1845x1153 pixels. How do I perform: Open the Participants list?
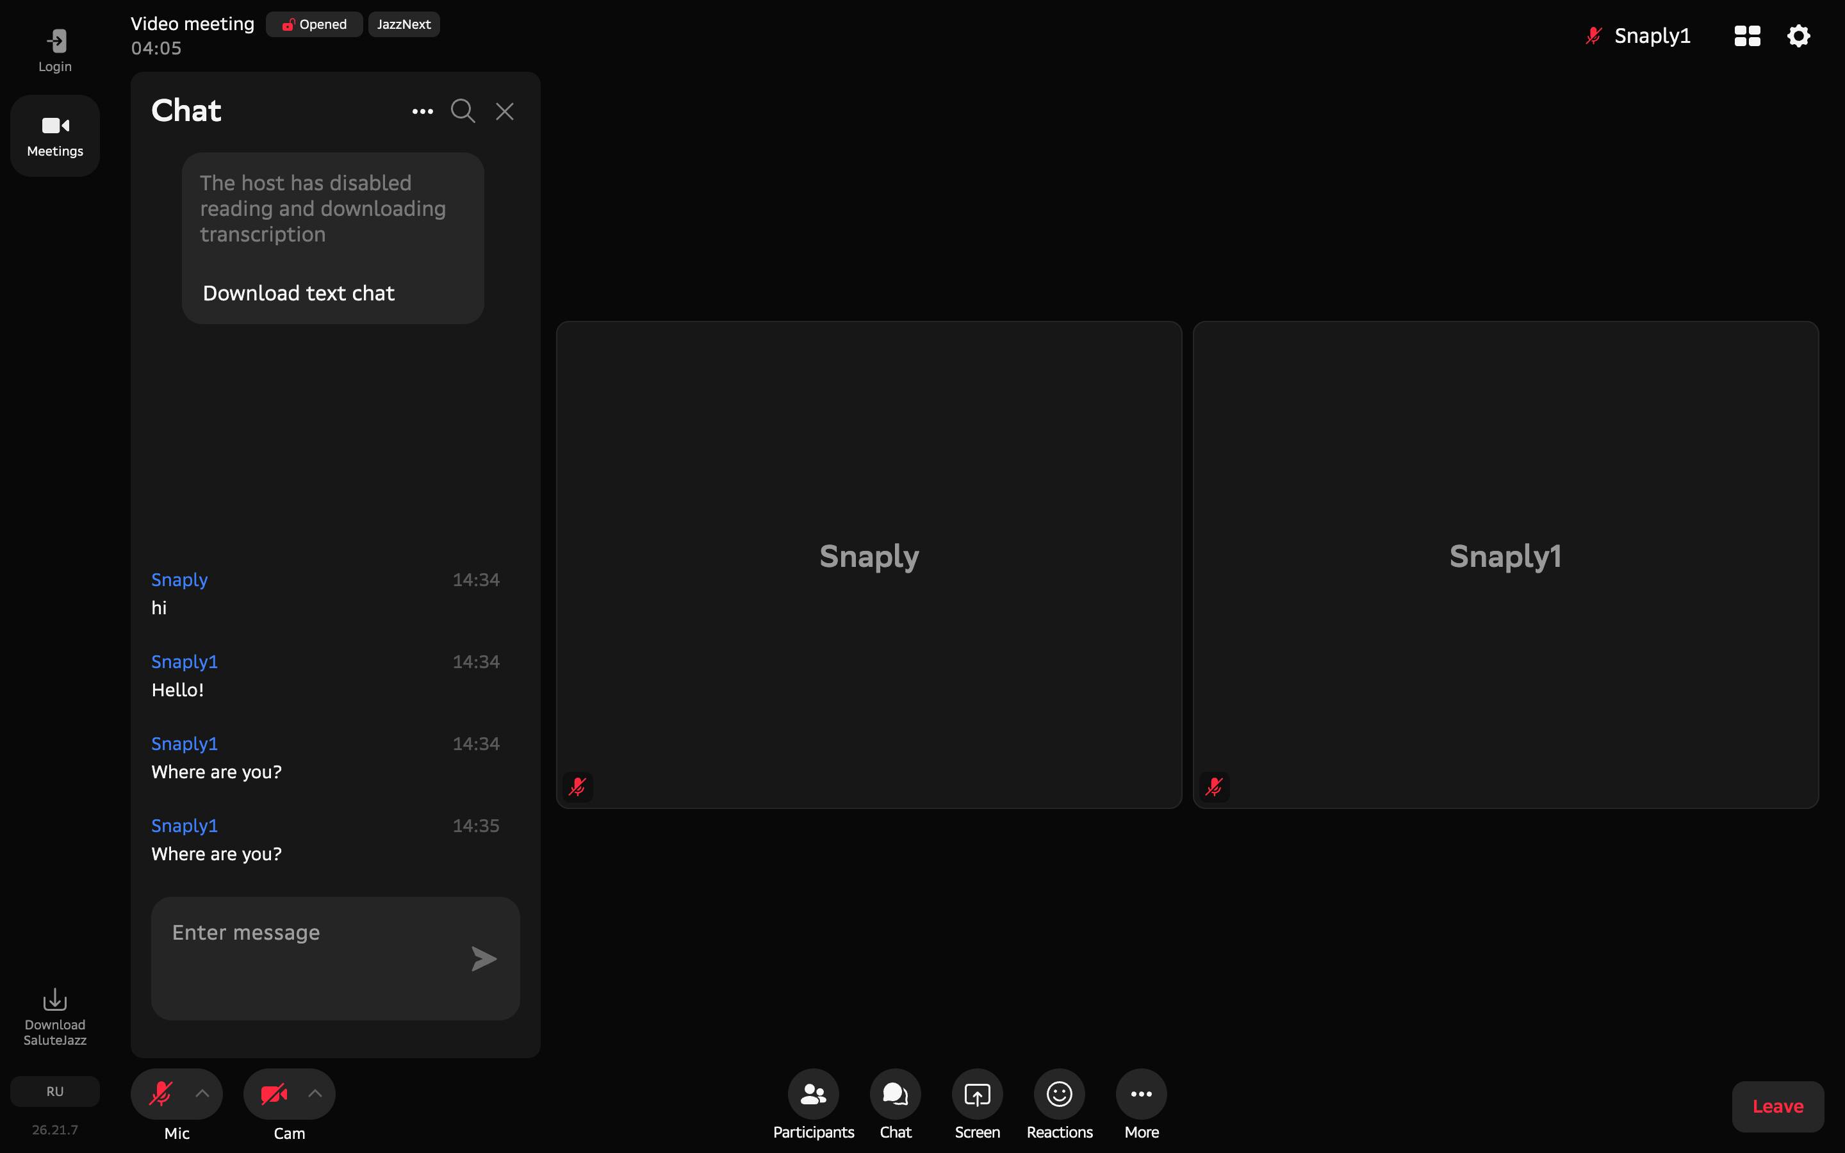pyautogui.click(x=814, y=1105)
